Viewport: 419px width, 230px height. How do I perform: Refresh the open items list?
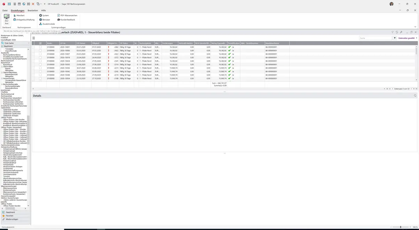[x=397, y=32]
